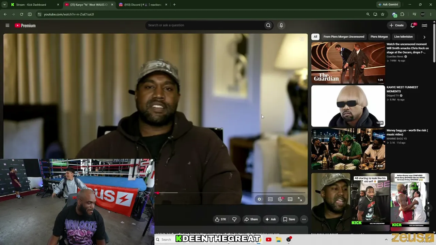This screenshot has height=245, width=436.
Task: Like the video showing 37K likes
Action: (x=220, y=219)
